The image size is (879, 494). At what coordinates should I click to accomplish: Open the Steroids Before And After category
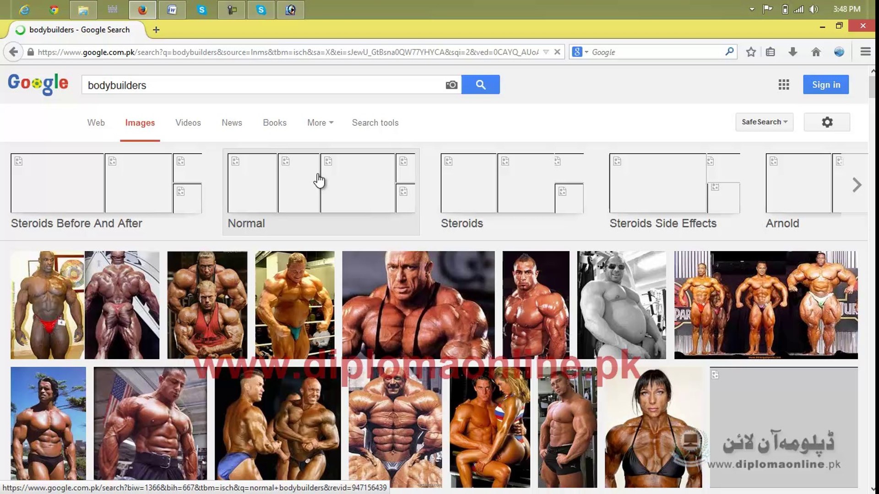(106, 191)
